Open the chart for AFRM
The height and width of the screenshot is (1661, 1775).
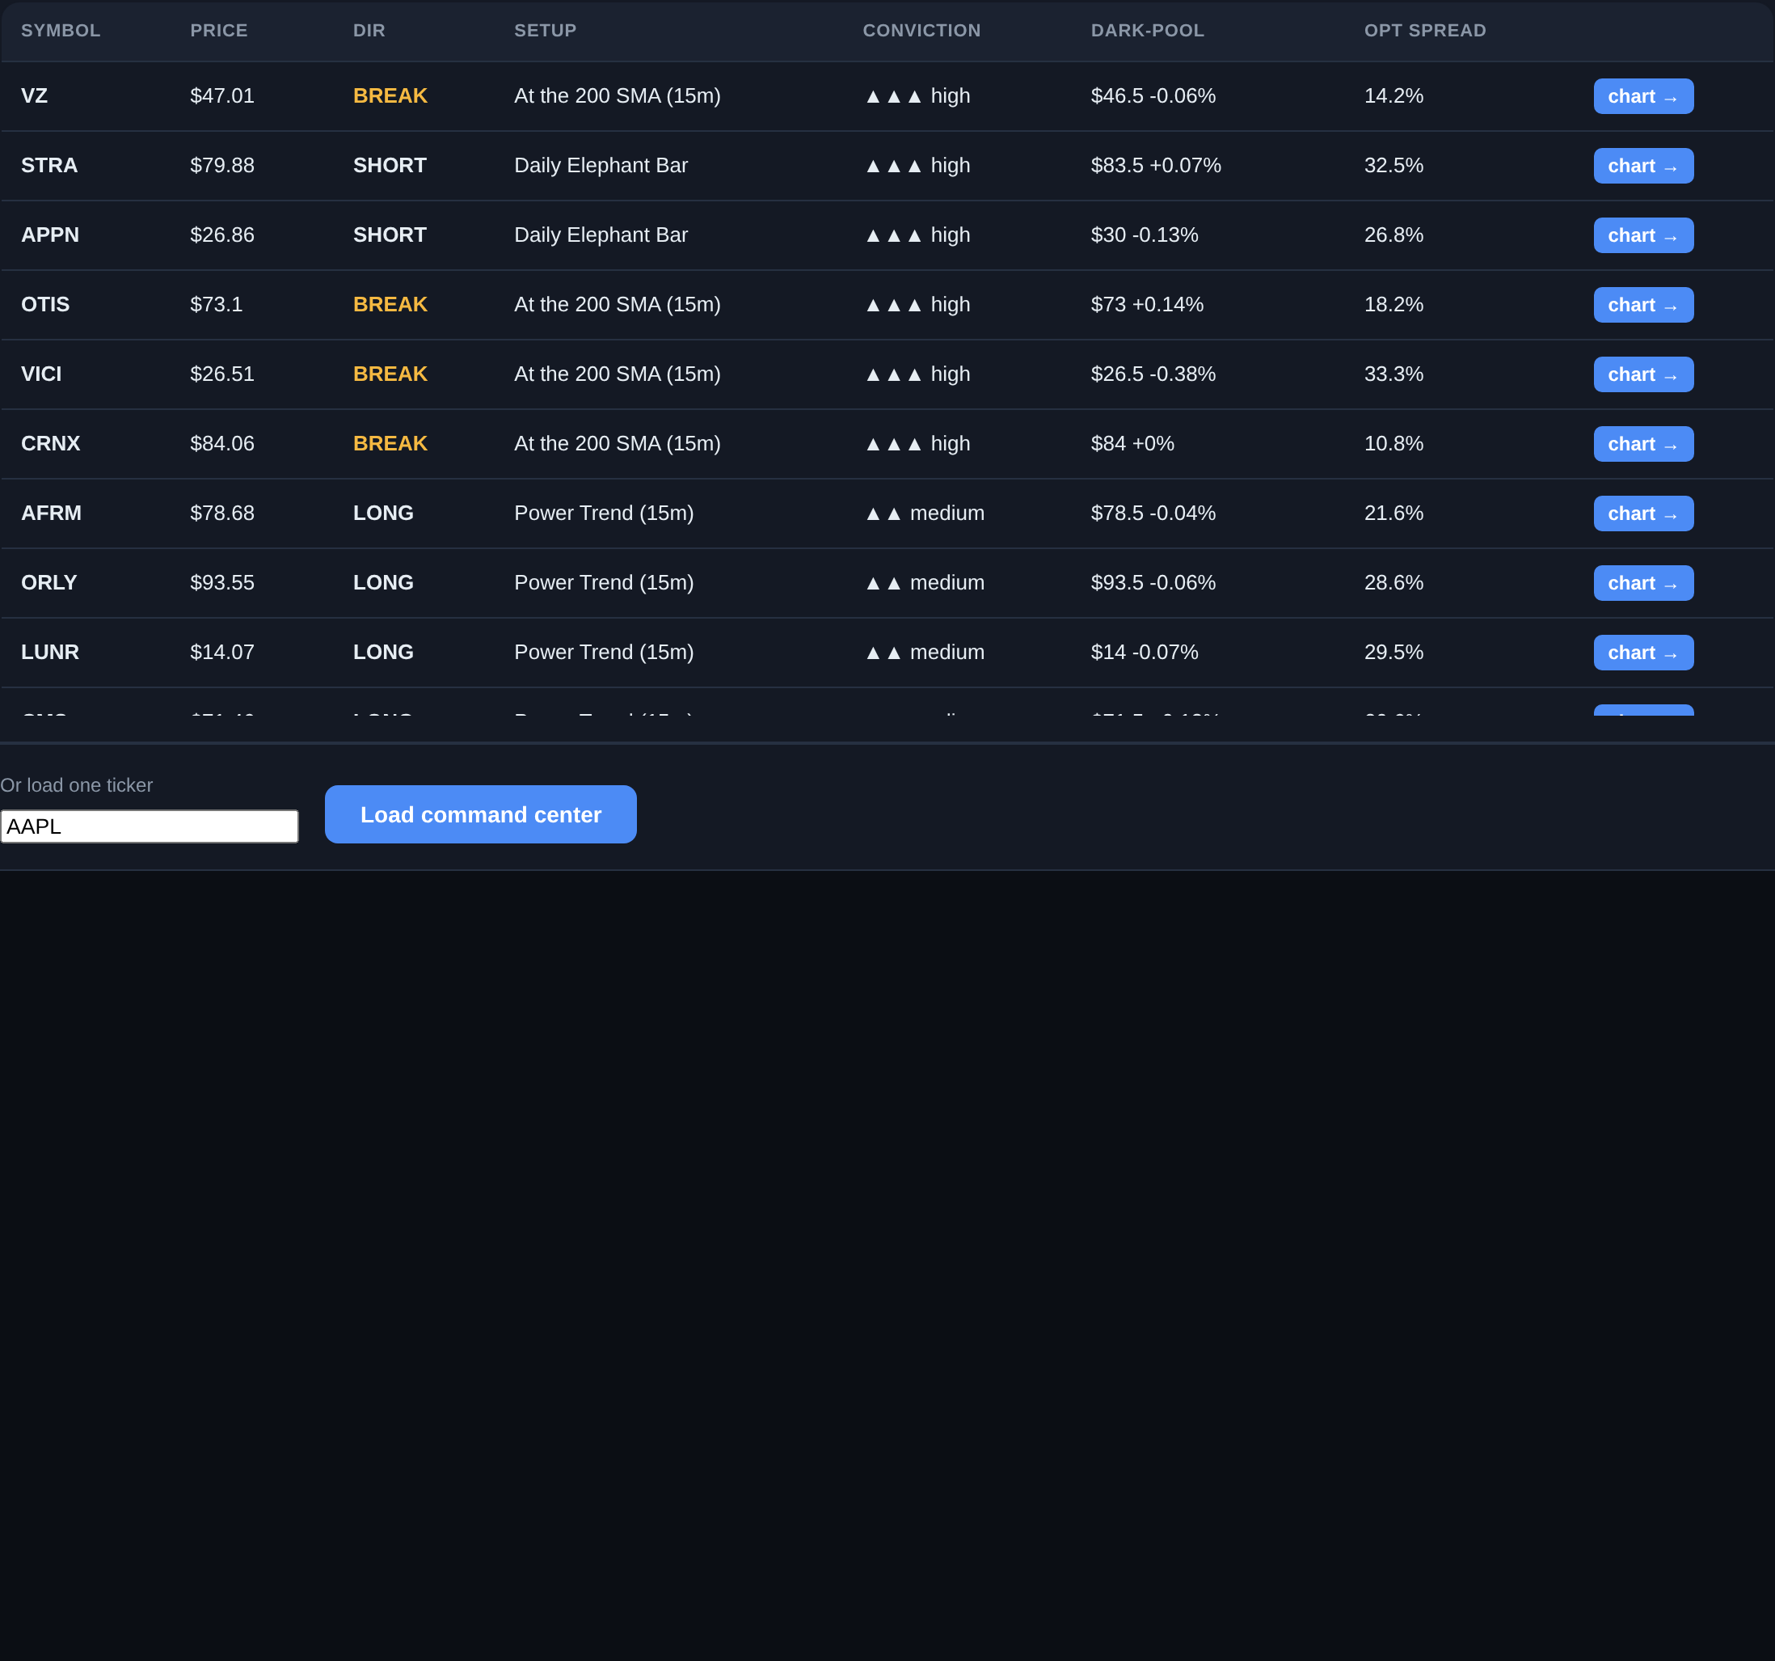pos(1643,514)
